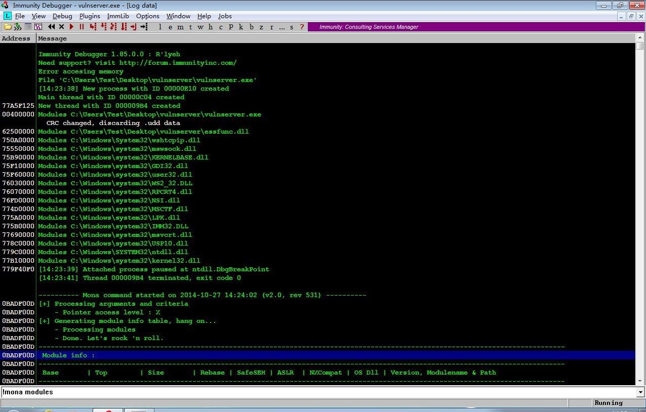The image size is (646, 412).
Task: Click the red question mark help icon
Action: click(302, 27)
